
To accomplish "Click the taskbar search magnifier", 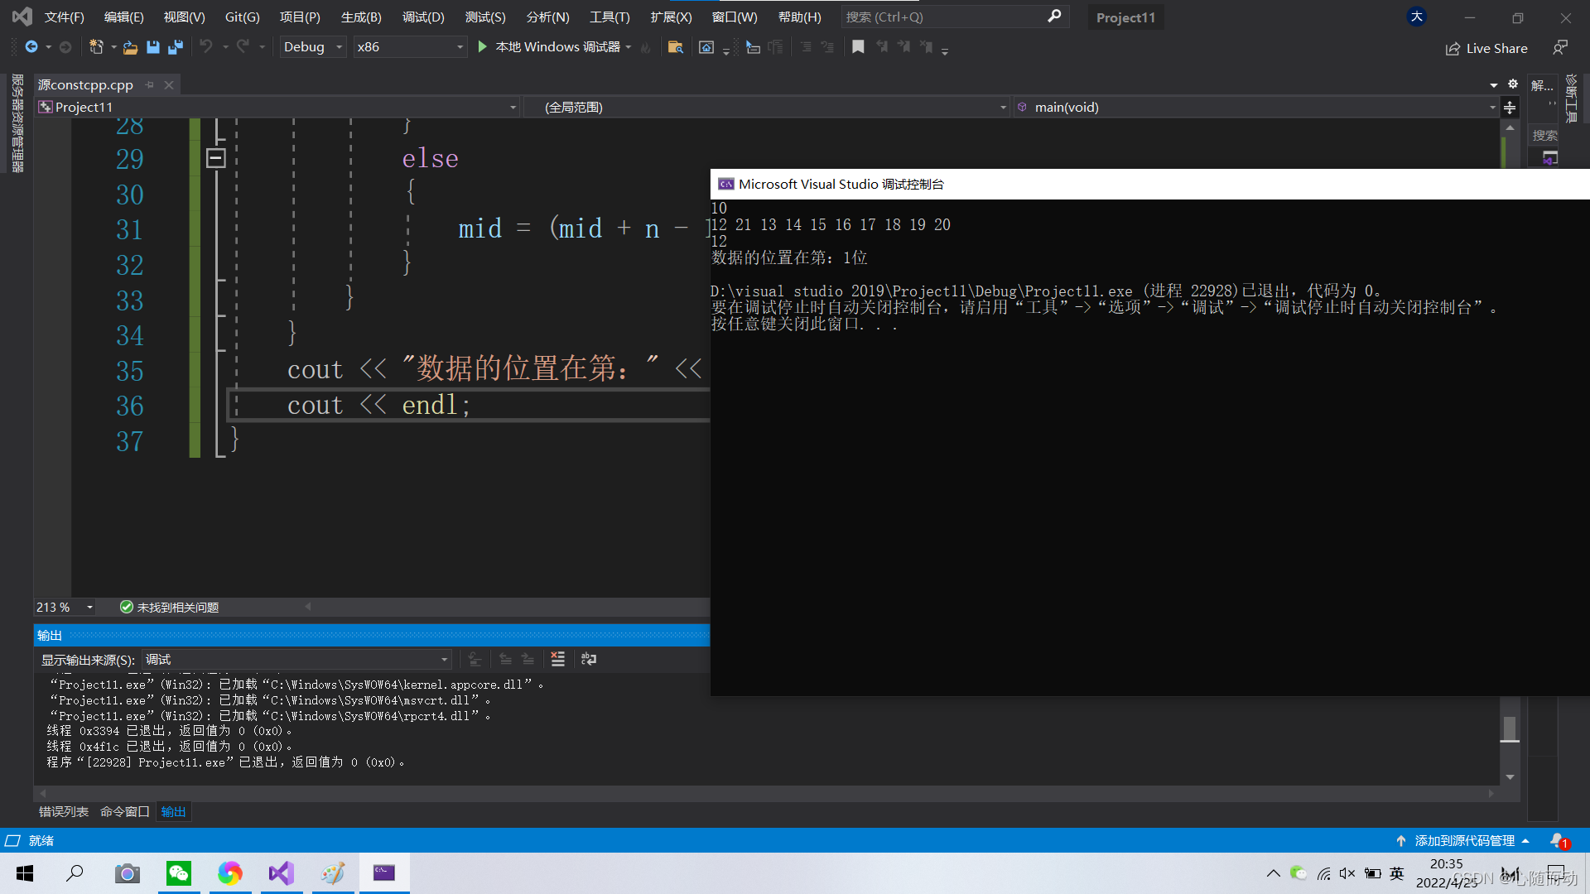I will pyautogui.click(x=75, y=873).
